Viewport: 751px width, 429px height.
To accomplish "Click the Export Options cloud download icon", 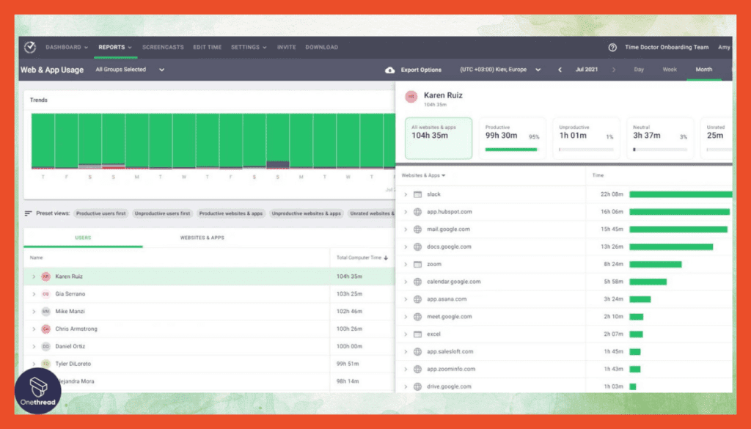I will 390,70.
